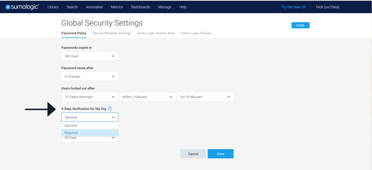Choose Required from the dropdown list
The image size is (372, 170).
[x=90, y=133]
